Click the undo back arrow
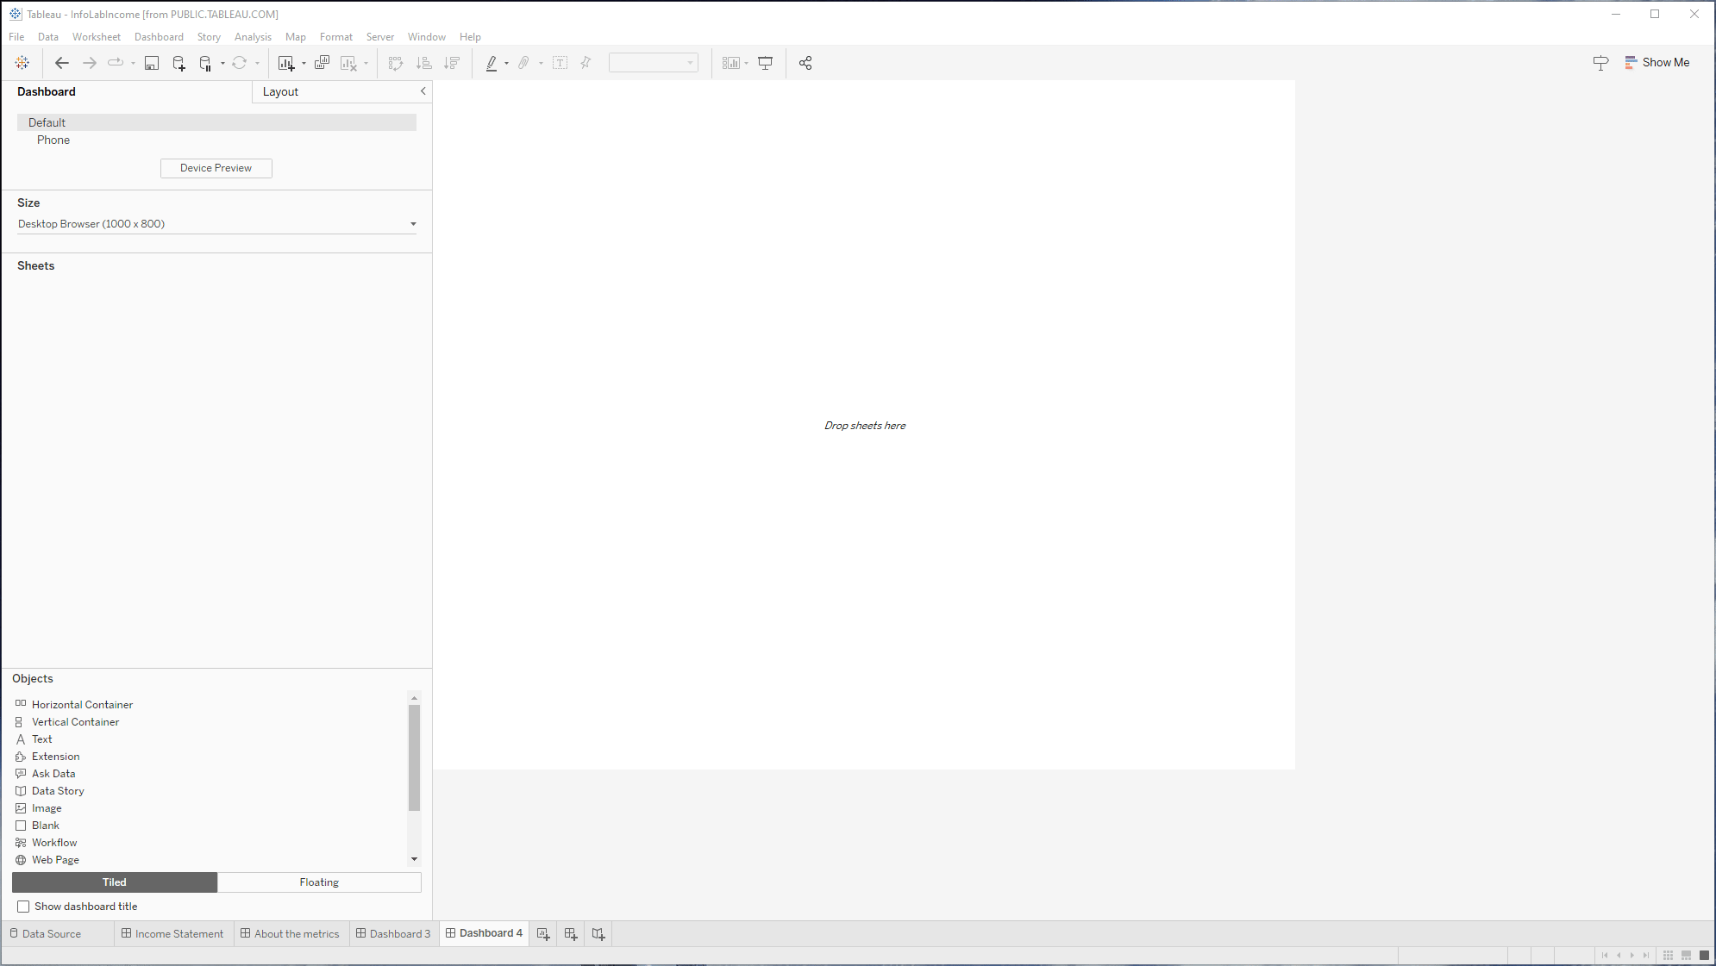This screenshot has width=1716, height=966. click(x=61, y=63)
